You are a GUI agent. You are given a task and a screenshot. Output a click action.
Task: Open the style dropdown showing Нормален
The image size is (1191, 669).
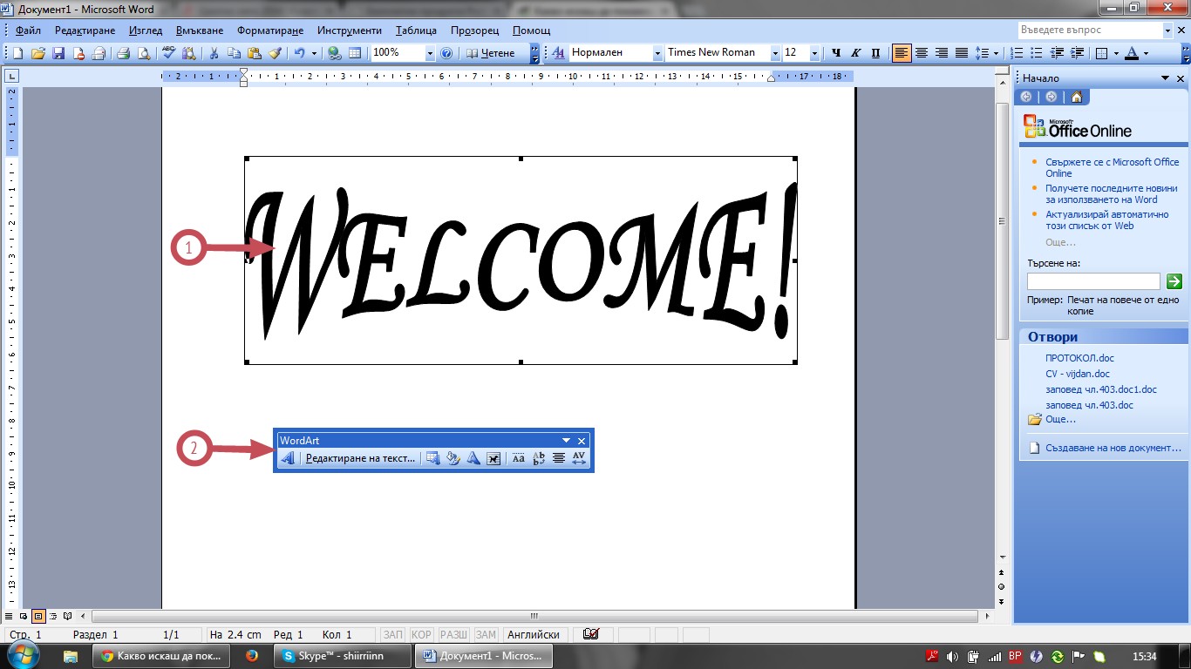point(657,53)
